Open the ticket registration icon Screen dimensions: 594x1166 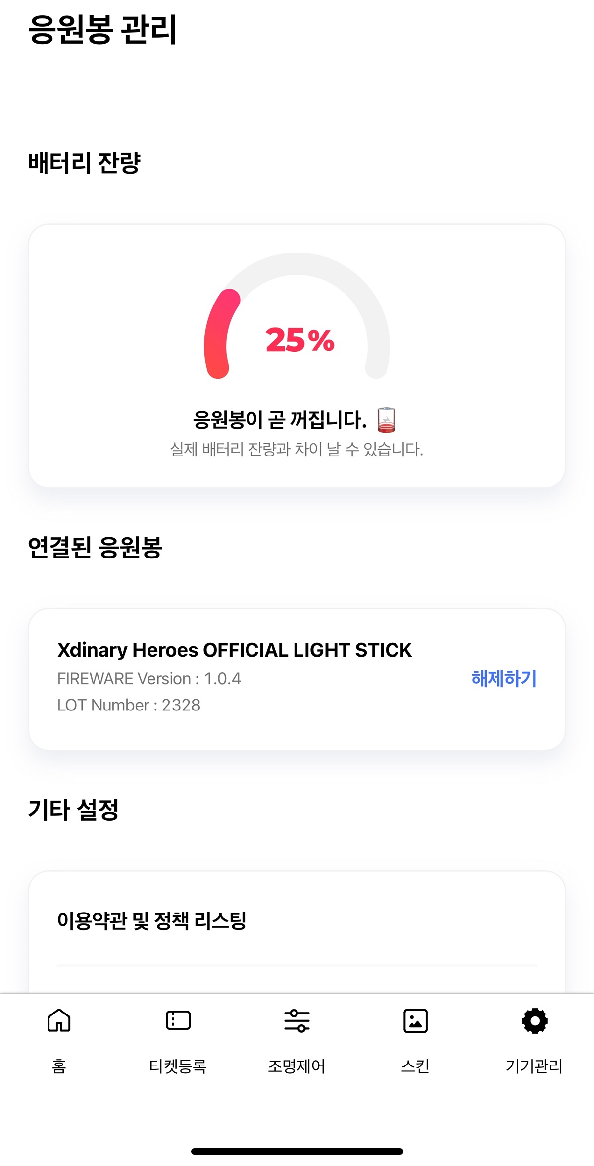(178, 1020)
